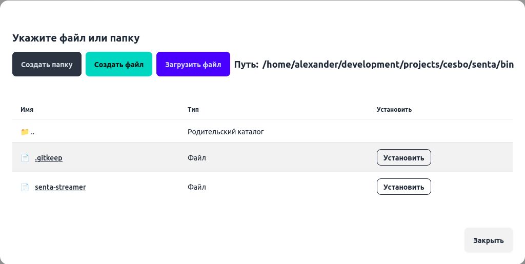Click the Укажите файл или папку title
Screen dimensions: 525x264
[x=76, y=38]
